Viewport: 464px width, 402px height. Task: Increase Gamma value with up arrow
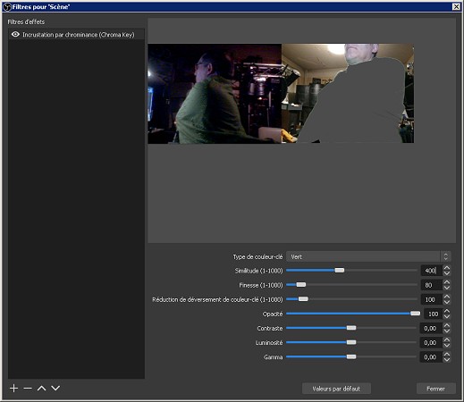click(446, 355)
